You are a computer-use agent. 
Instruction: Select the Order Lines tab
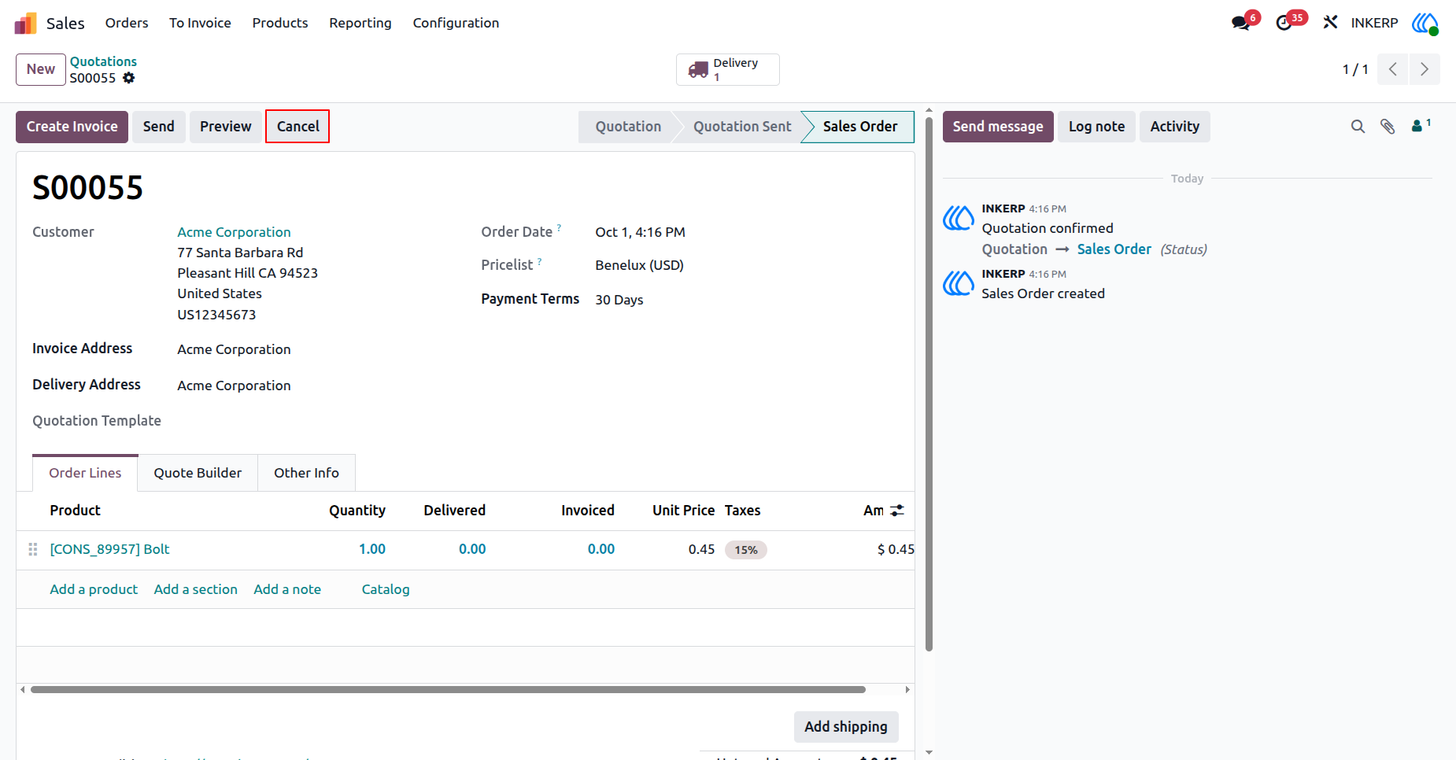[x=85, y=473]
